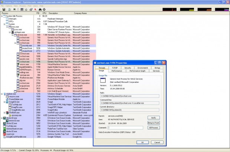Click OK in the Properties dialog
230x152 pixels.
pos(142,142)
